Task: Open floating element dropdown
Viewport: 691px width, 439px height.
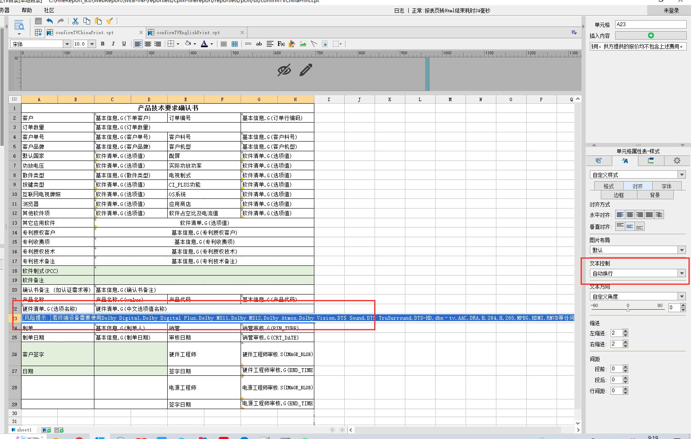Action: (x=340, y=44)
